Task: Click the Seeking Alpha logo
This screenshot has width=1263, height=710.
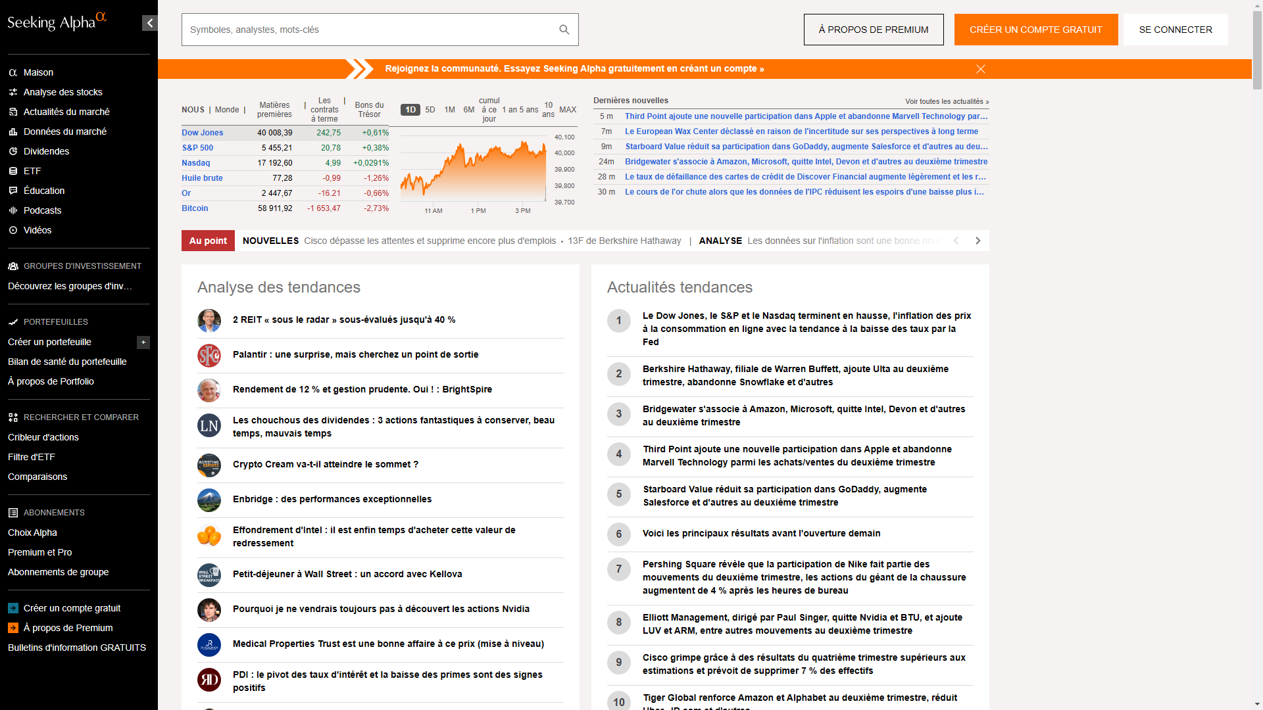Action: pyautogui.click(x=57, y=22)
